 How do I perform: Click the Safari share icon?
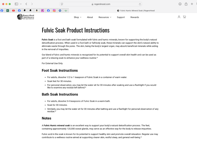pyautogui.click(x=186, y=4)
